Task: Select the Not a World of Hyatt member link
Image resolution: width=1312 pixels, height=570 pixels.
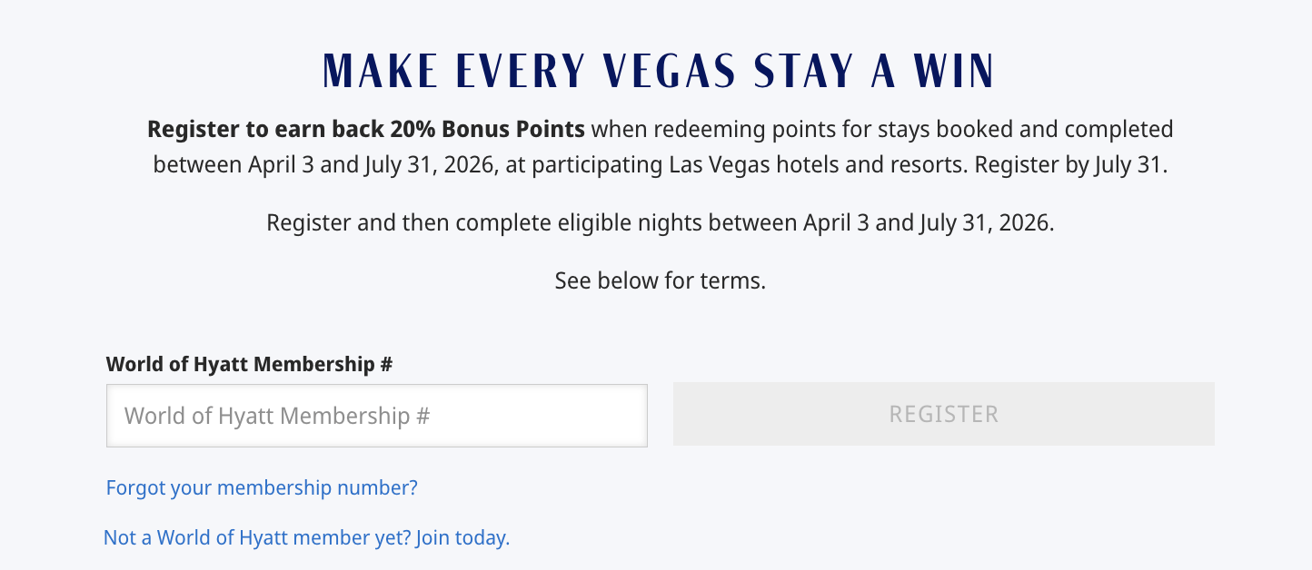Action: coord(254,537)
